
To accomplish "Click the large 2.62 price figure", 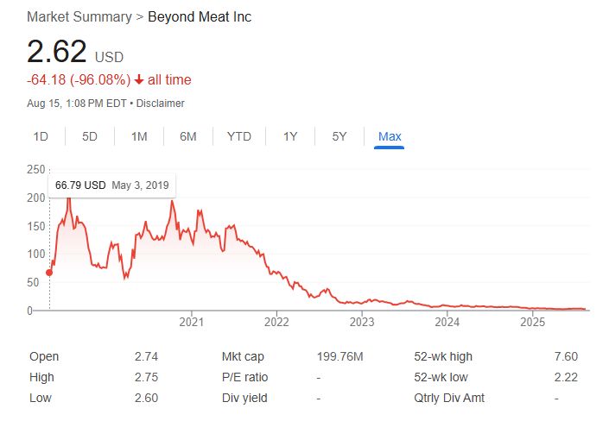I will (57, 52).
